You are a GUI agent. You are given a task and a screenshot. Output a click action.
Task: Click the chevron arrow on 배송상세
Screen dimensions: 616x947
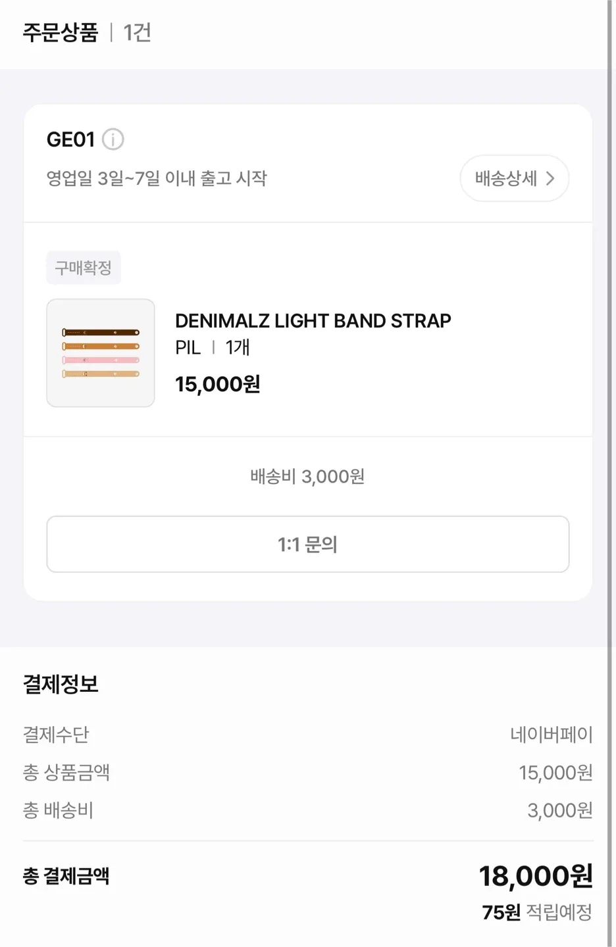coord(551,178)
